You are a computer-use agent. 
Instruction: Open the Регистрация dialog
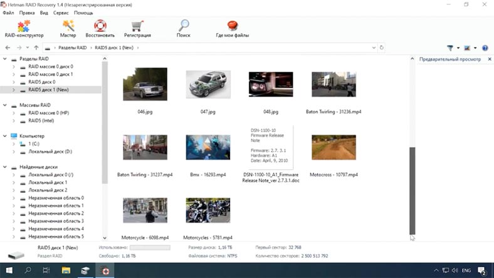(x=137, y=29)
